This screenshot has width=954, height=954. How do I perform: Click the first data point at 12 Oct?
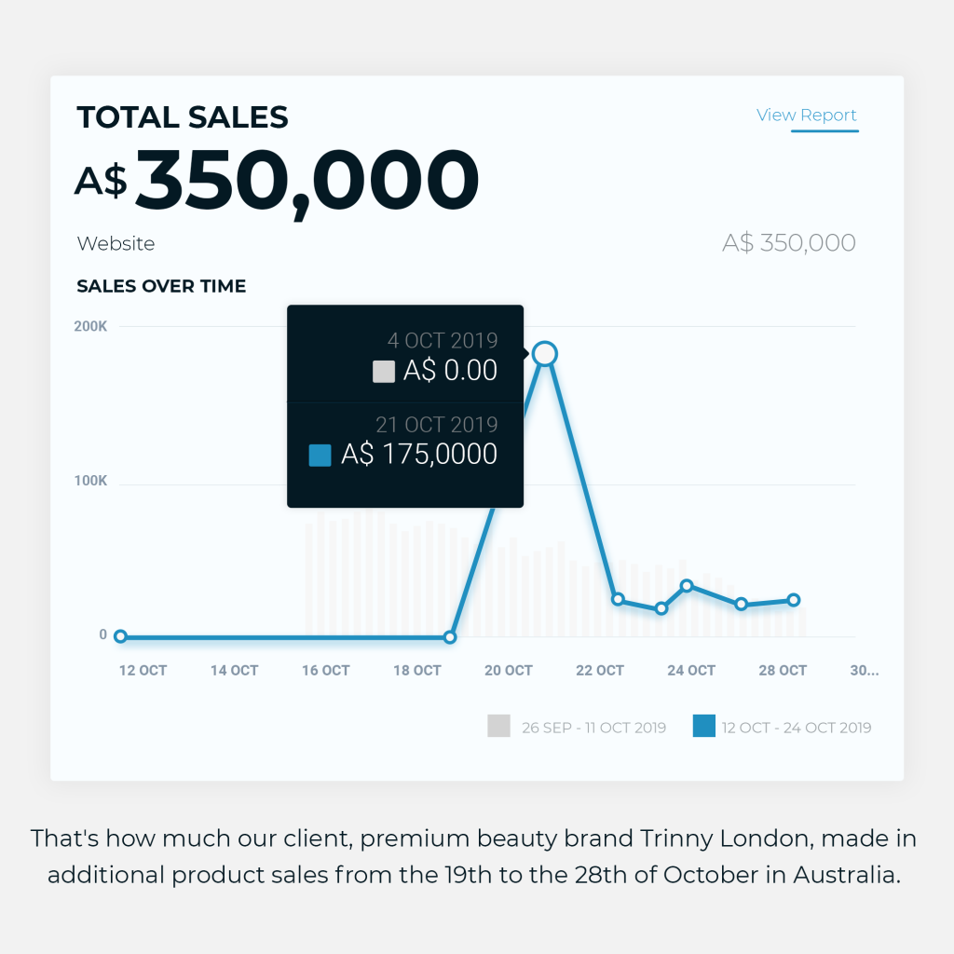(x=120, y=636)
